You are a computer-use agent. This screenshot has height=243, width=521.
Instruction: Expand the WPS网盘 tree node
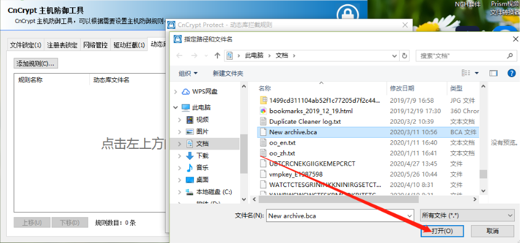[x=176, y=92]
